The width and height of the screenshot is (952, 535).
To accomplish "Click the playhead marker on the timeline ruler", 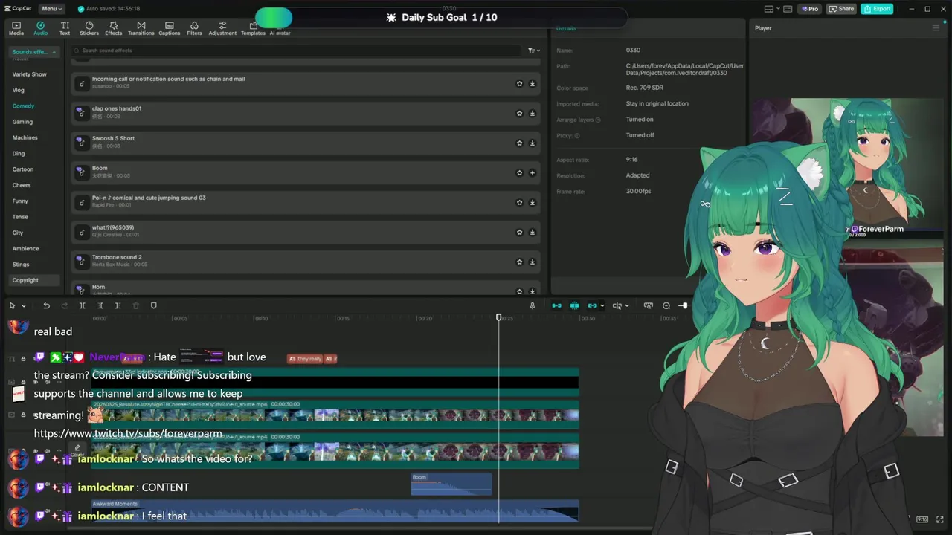I will [x=499, y=317].
